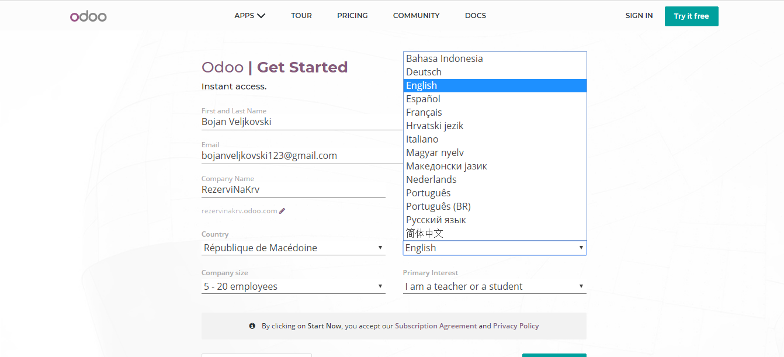Select Македонски јазик in the language list
Viewport: 784px width, 357px height.
coord(446,166)
